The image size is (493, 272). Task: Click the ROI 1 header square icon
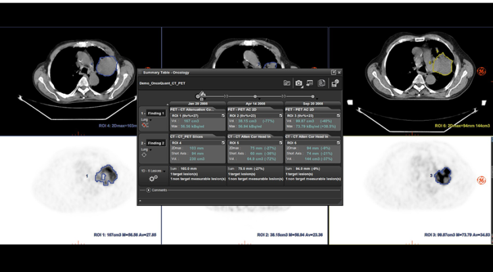tap(223, 115)
